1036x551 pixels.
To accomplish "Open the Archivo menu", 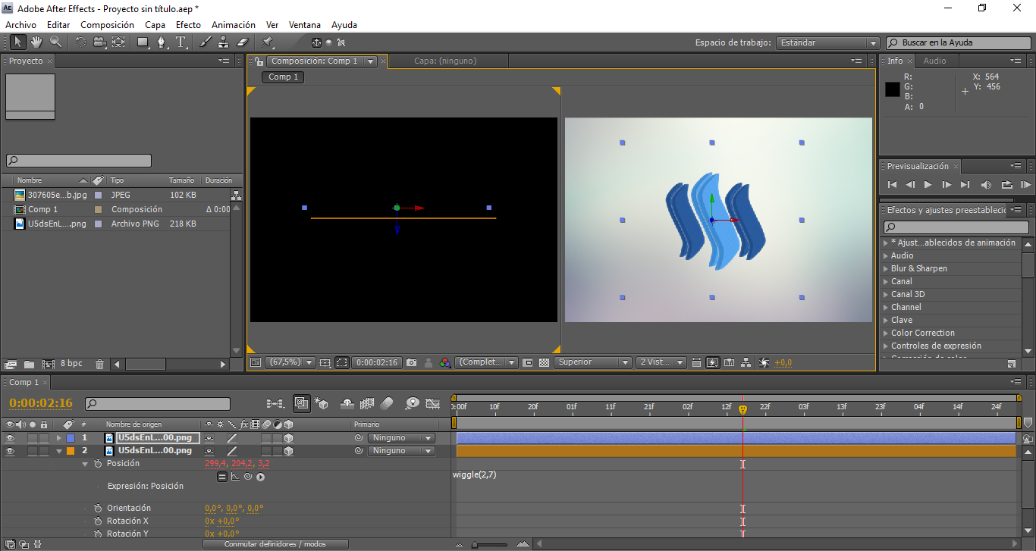I will click(x=21, y=25).
